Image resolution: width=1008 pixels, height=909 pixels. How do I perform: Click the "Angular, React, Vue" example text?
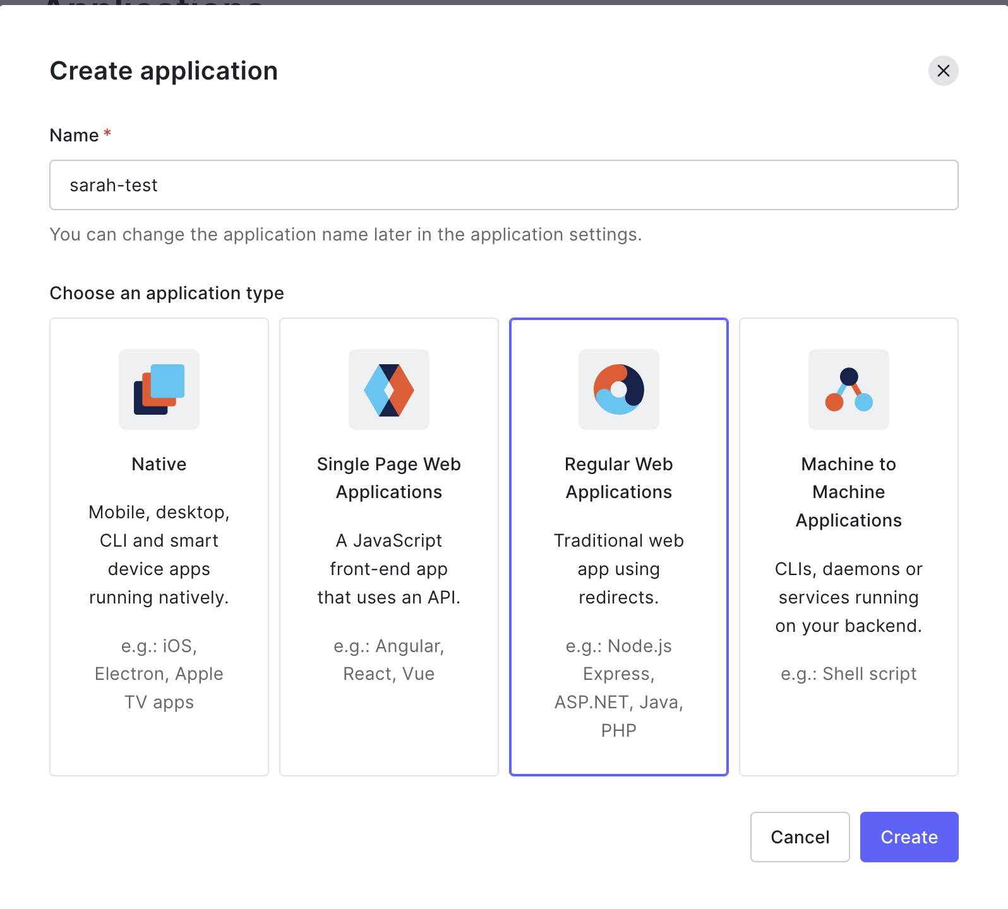point(389,660)
